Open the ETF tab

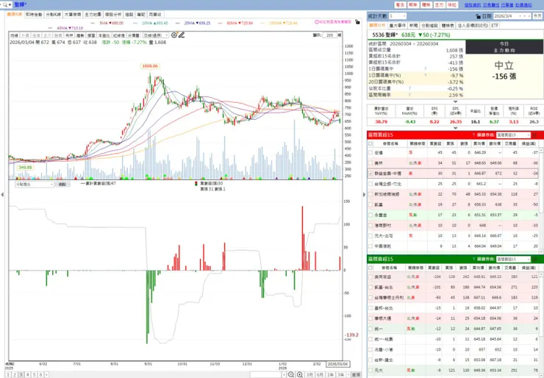(495, 26)
